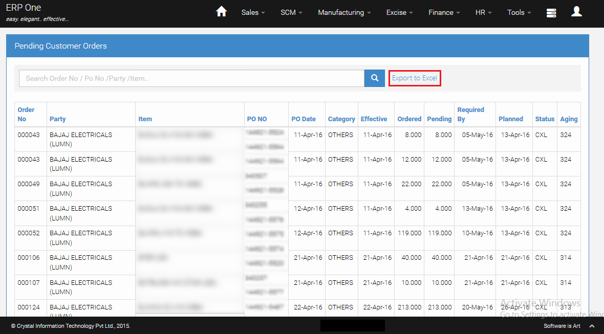Expand the Tools menu
The image size is (604, 334).
pos(519,12)
